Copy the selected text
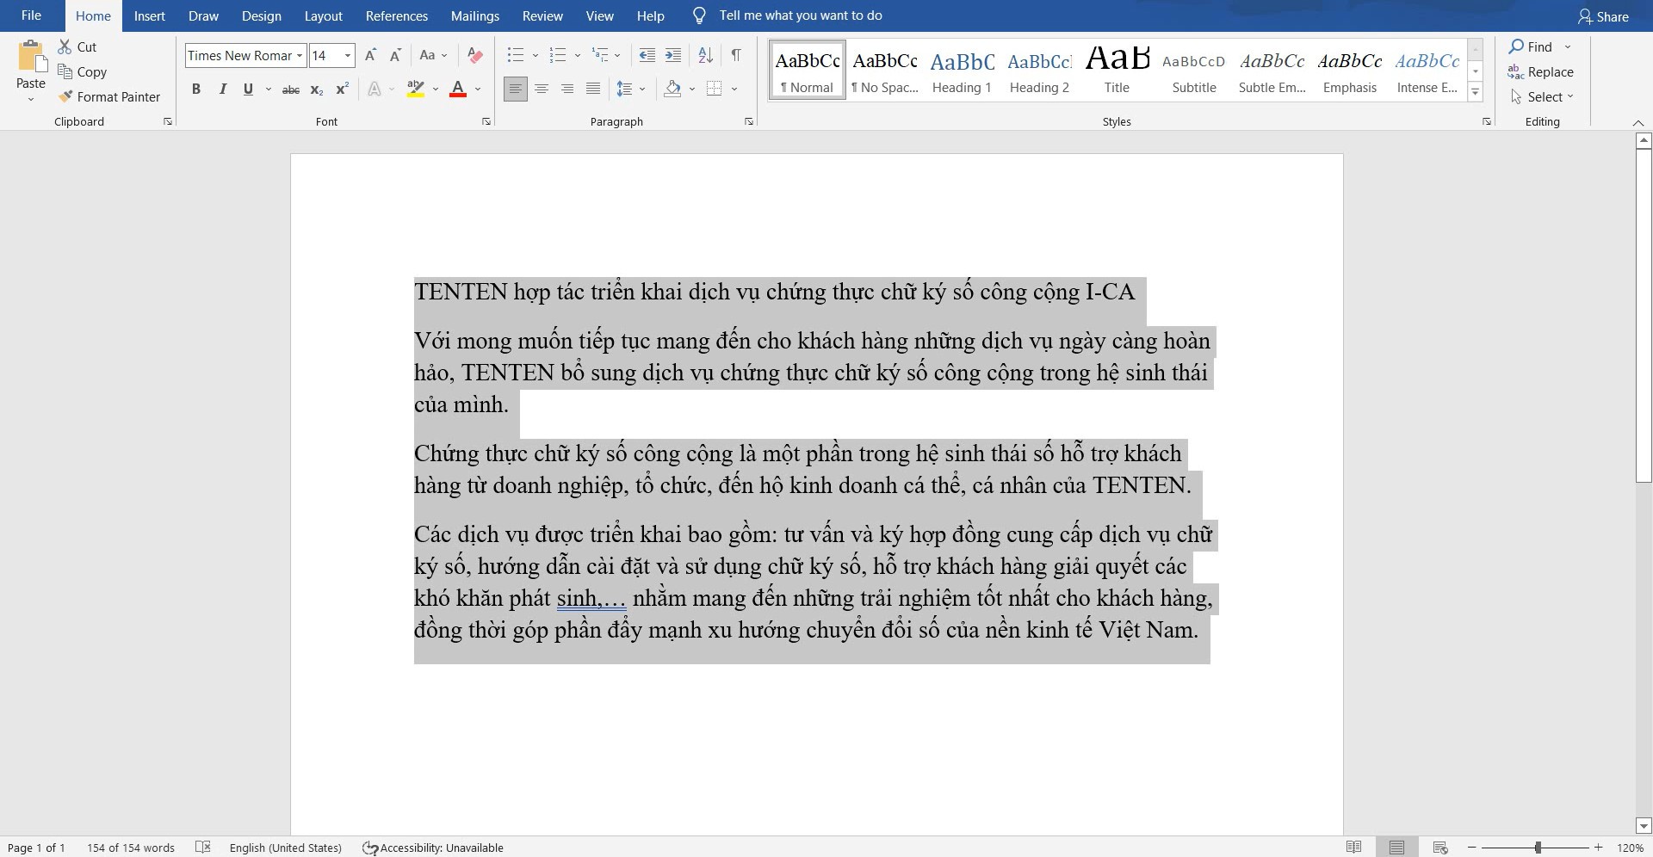 click(x=82, y=72)
